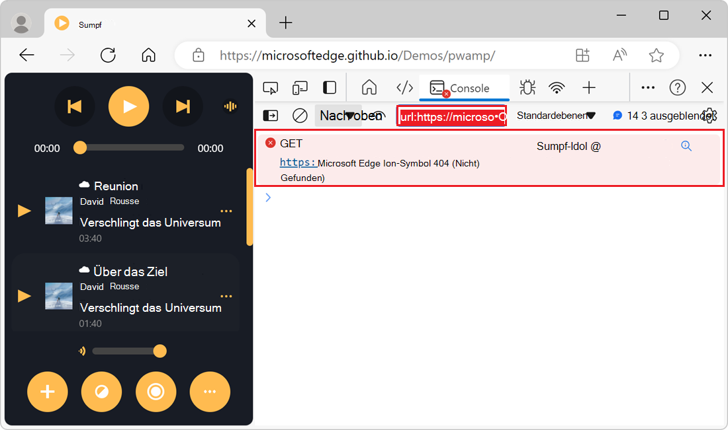Adjust the player volume slider

[x=159, y=351]
